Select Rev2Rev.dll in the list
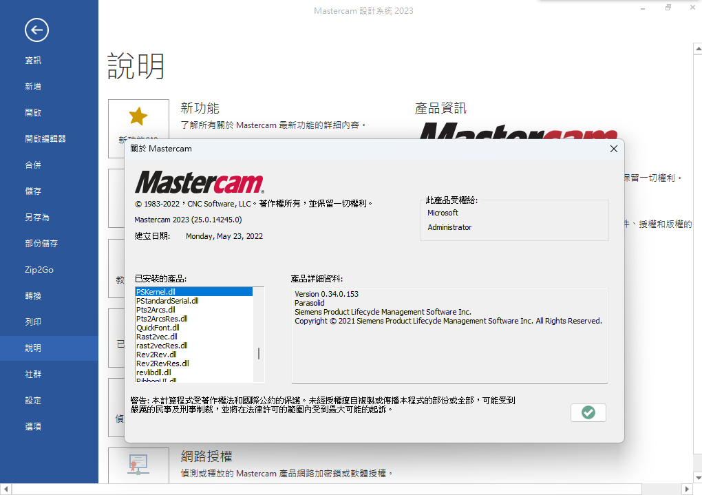Image resolution: width=702 pixels, height=495 pixels. (x=194, y=355)
